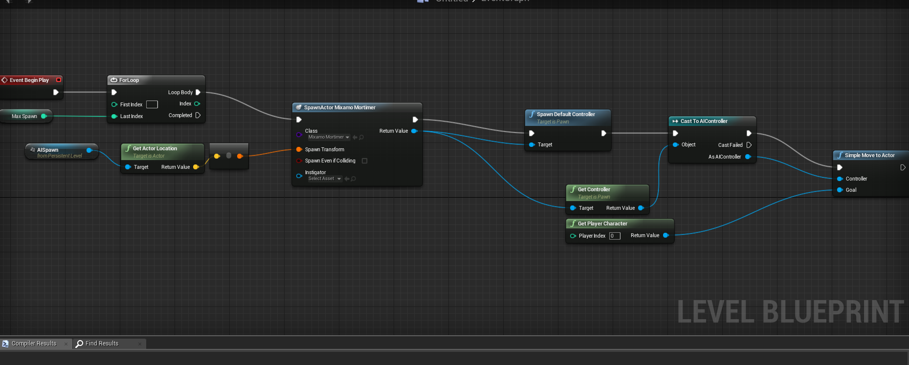The height and width of the screenshot is (365, 909).
Task: Browse to Mixamo Mortimer class with magnifier icon
Action: (x=361, y=138)
